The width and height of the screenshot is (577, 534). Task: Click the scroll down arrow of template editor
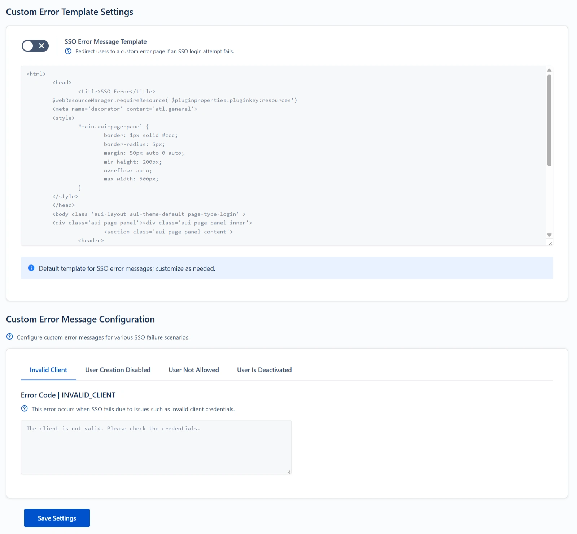click(549, 235)
